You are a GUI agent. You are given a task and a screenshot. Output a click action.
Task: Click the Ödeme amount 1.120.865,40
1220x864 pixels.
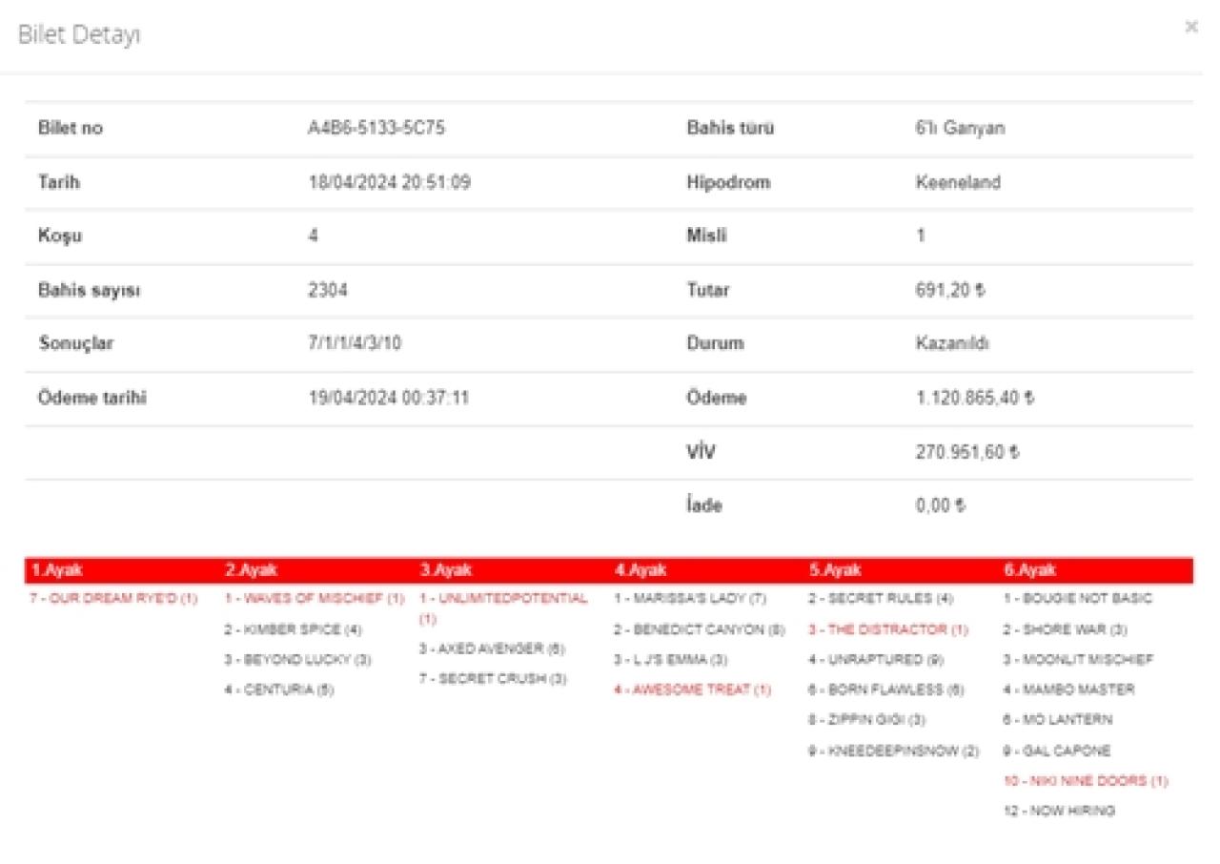974,399
